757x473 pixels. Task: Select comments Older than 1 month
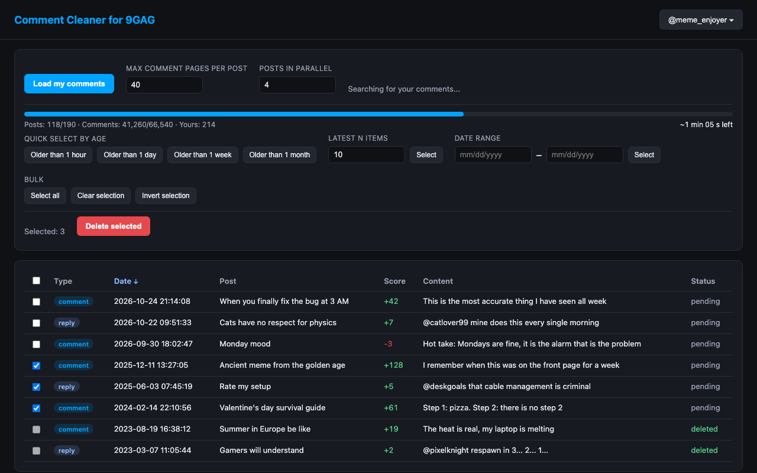point(280,155)
